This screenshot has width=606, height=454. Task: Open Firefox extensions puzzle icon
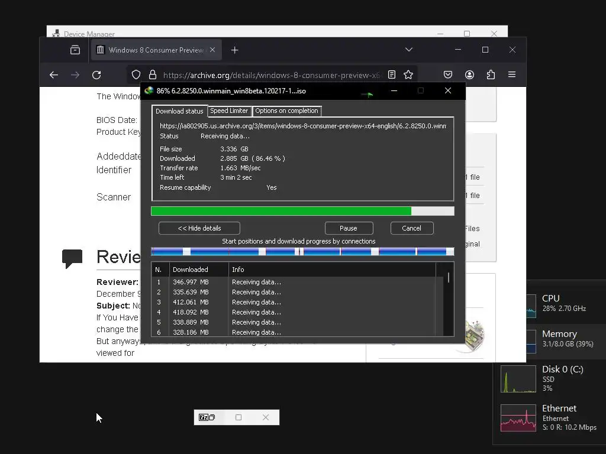(x=491, y=74)
